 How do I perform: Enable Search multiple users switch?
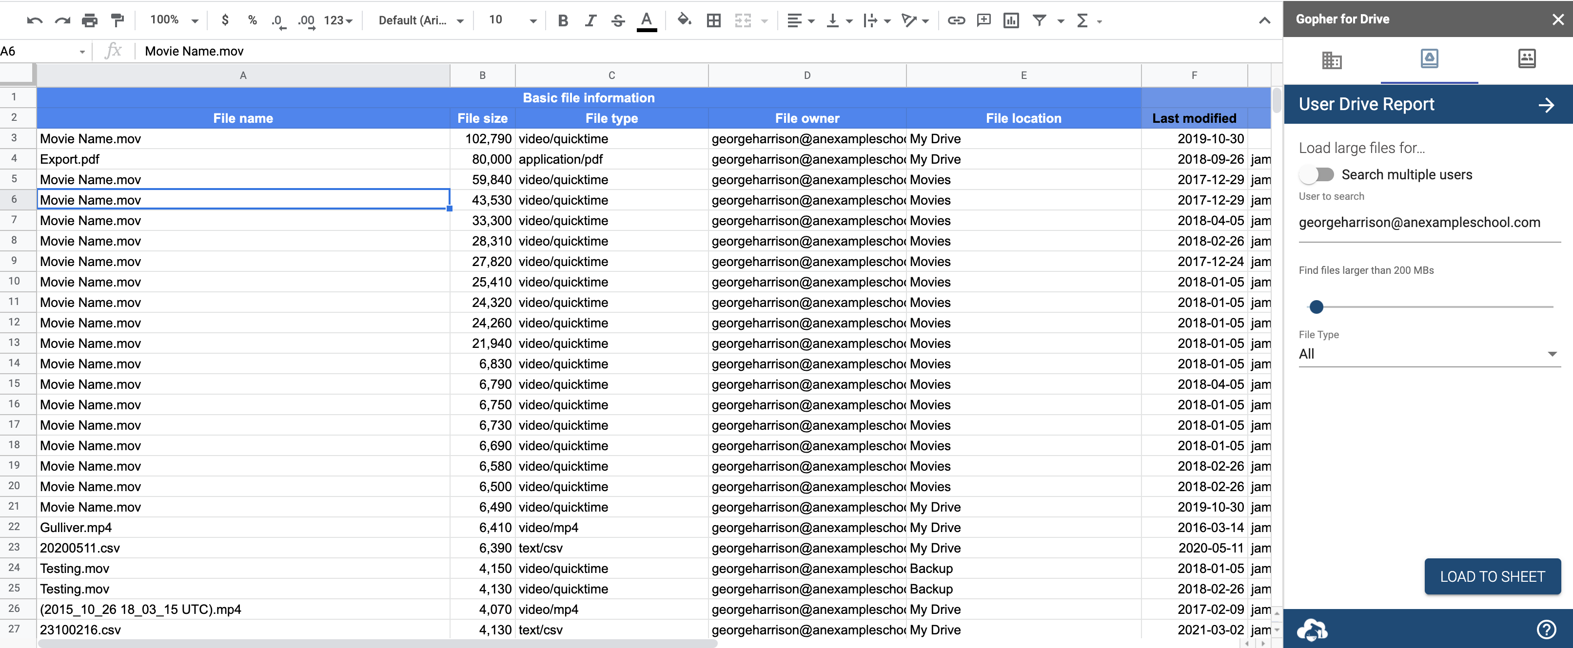point(1317,174)
